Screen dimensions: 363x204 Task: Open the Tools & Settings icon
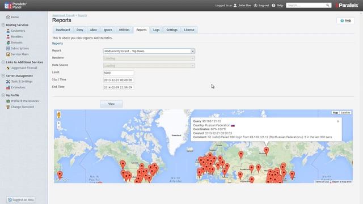click(8, 82)
